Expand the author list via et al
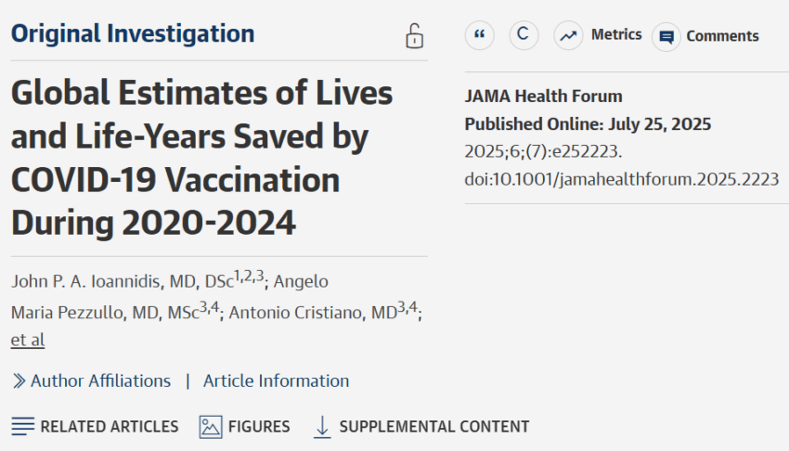The width and height of the screenshot is (789, 451). coord(28,340)
